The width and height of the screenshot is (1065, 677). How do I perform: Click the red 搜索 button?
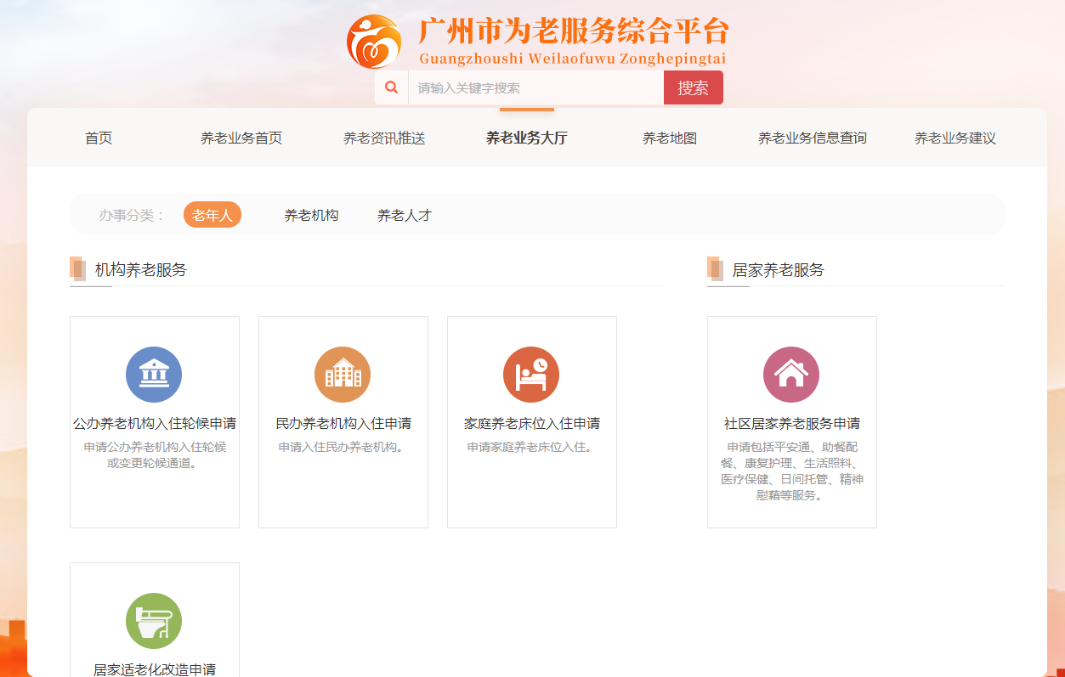[x=694, y=87]
